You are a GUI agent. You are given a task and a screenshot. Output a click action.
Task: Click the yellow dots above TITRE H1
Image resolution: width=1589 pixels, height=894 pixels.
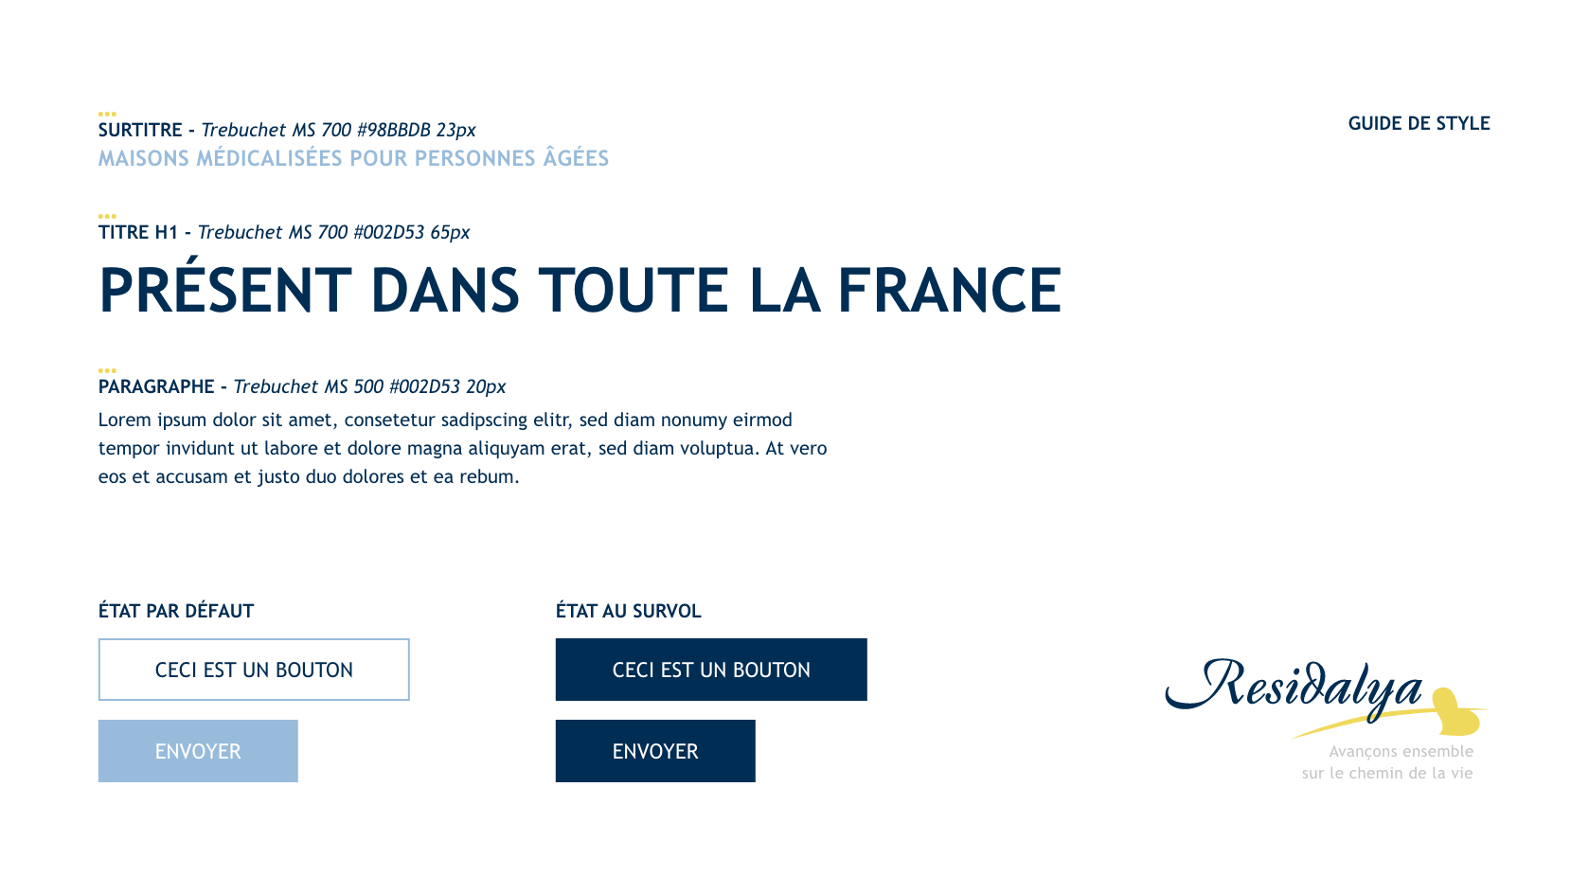(107, 216)
